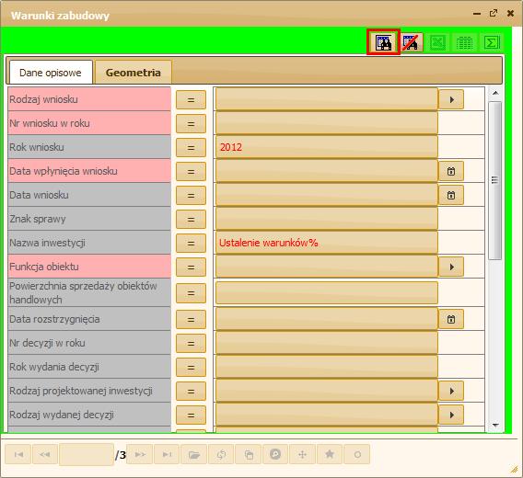This screenshot has height=478, width=523.
Task: Click the copy record icon
Action: pyautogui.click(x=249, y=454)
